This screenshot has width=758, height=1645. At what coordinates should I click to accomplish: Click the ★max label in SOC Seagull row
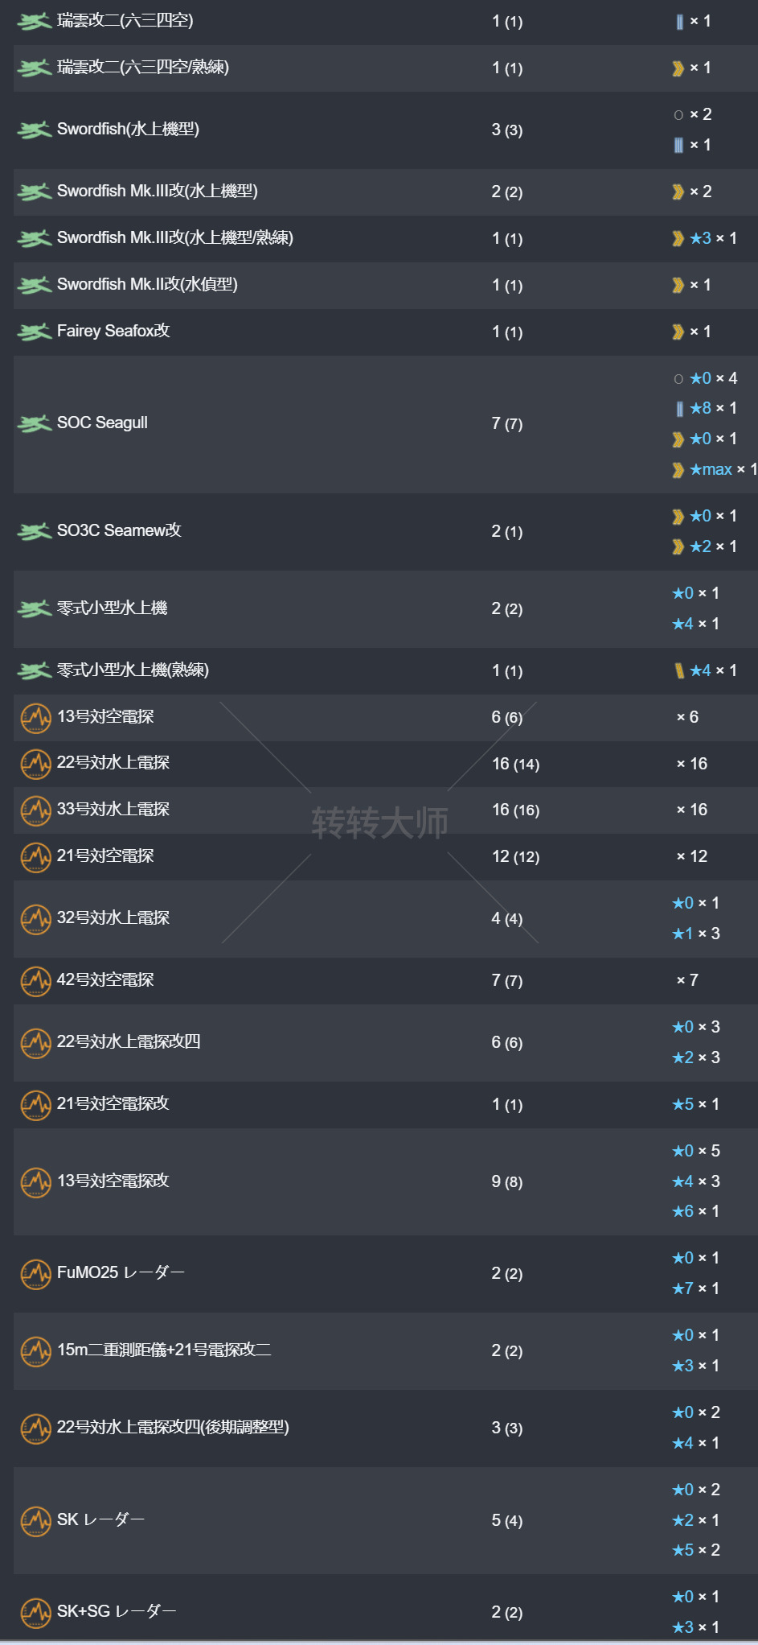click(x=711, y=469)
